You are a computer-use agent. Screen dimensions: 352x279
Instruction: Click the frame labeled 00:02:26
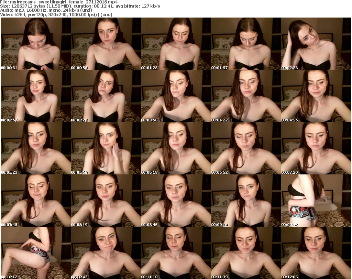click(x=316, y=44)
